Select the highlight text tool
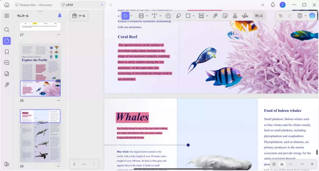The image size is (319, 171). 141,16
